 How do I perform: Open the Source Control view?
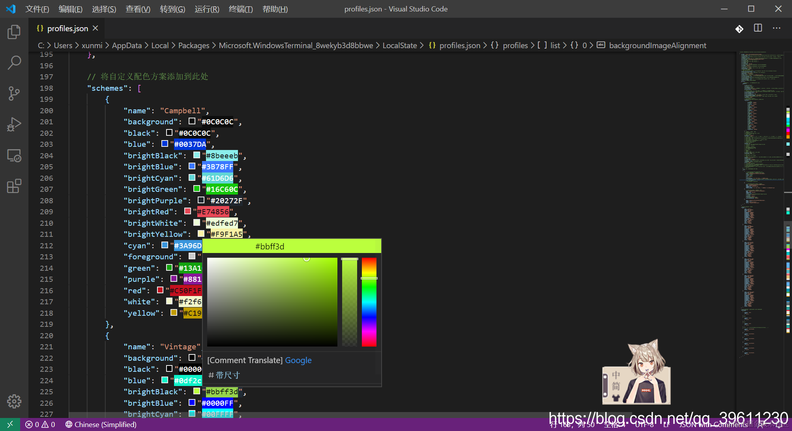pos(14,94)
